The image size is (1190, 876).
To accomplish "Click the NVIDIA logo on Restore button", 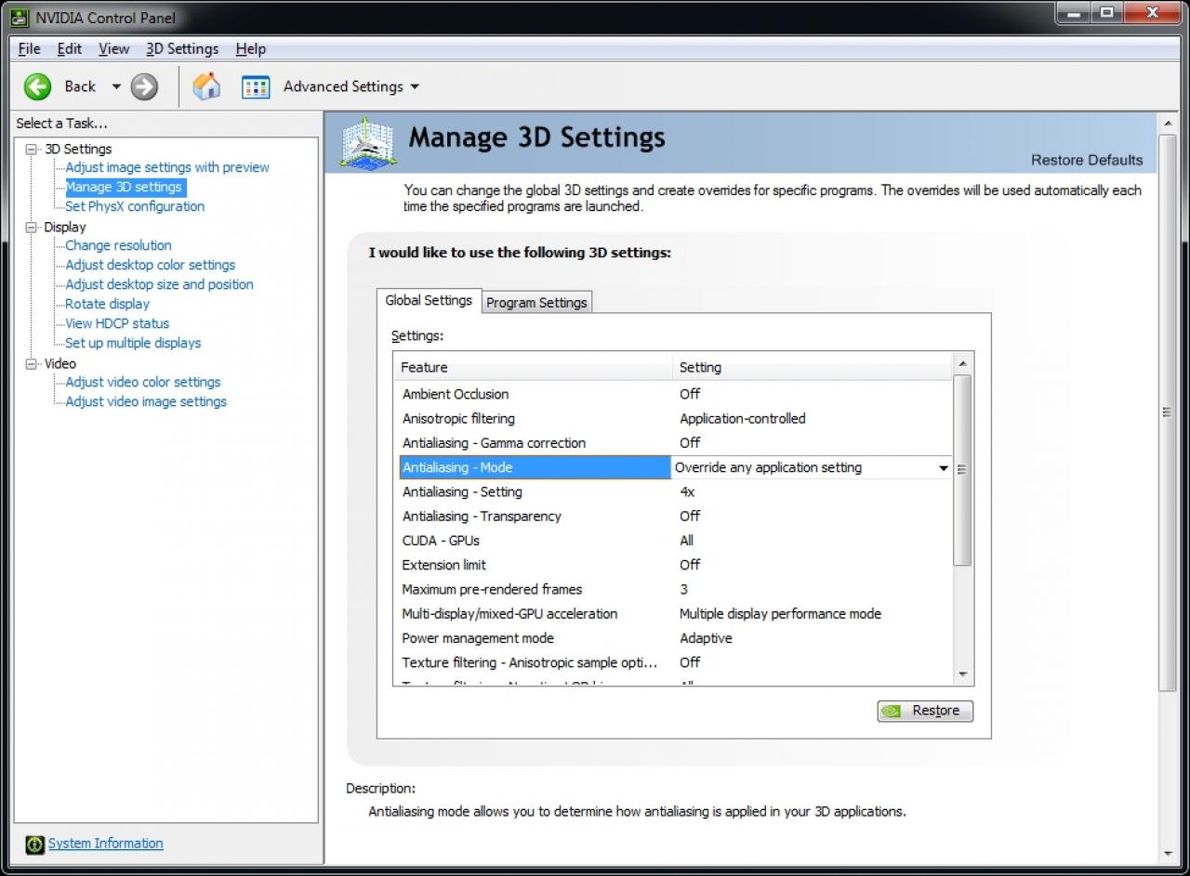I will pyautogui.click(x=891, y=711).
